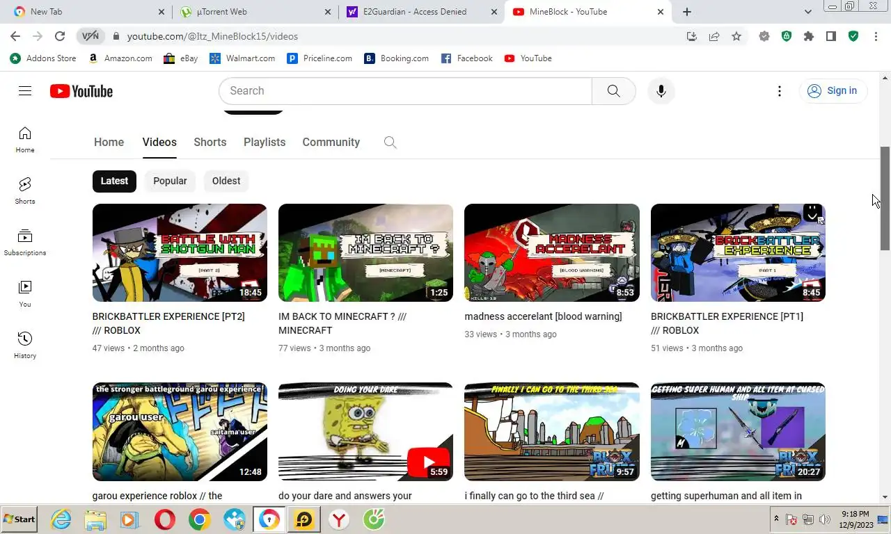Activate voice search microphone
The image size is (891, 534).
coord(661,91)
